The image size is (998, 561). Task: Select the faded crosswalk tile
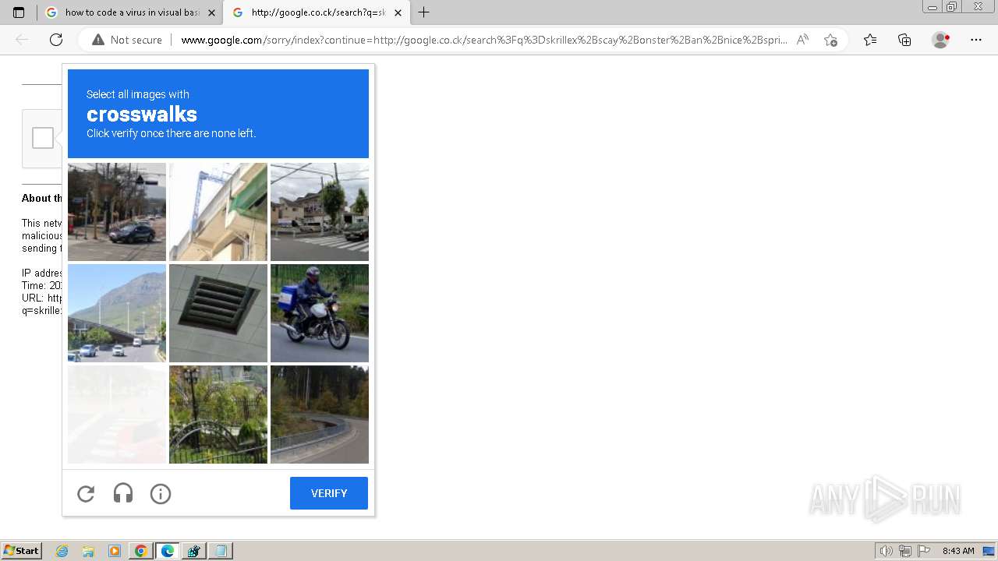[117, 415]
